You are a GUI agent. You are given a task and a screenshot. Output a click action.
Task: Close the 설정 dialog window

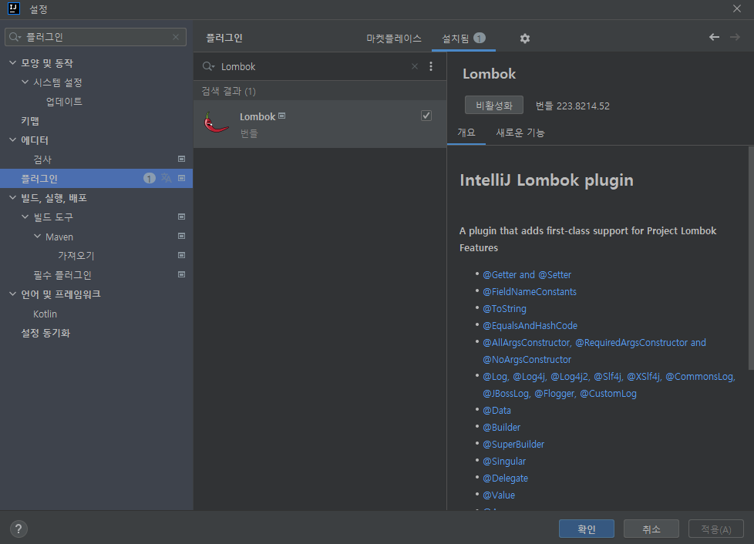737,8
